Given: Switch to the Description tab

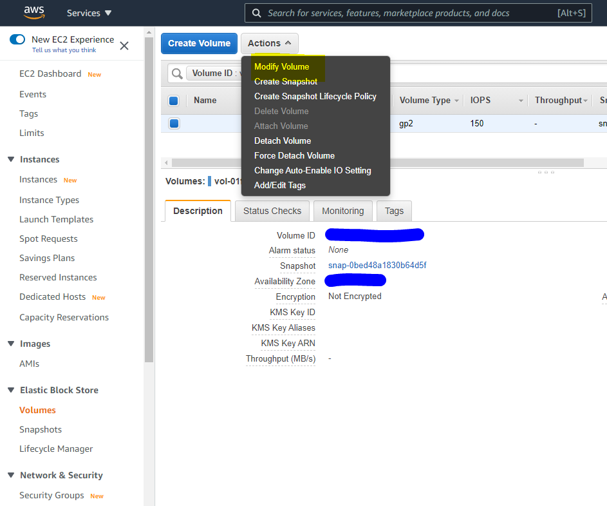Looking at the screenshot, I should [x=198, y=211].
